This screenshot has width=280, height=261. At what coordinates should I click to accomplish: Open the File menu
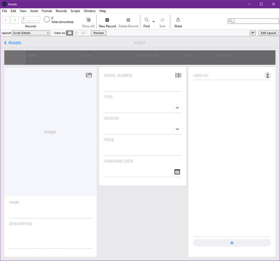click(x=5, y=11)
